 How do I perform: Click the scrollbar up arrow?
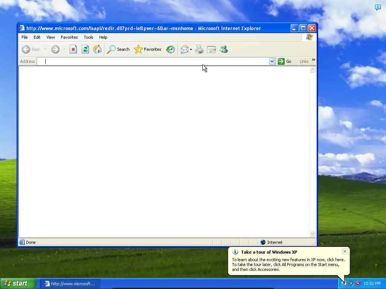(x=312, y=70)
